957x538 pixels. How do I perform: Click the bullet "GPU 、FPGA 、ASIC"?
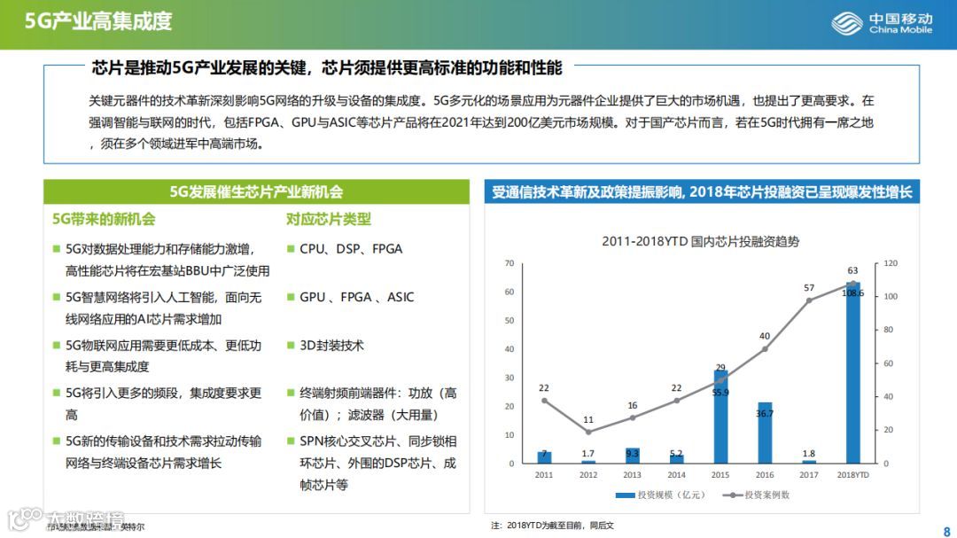pos(356,298)
